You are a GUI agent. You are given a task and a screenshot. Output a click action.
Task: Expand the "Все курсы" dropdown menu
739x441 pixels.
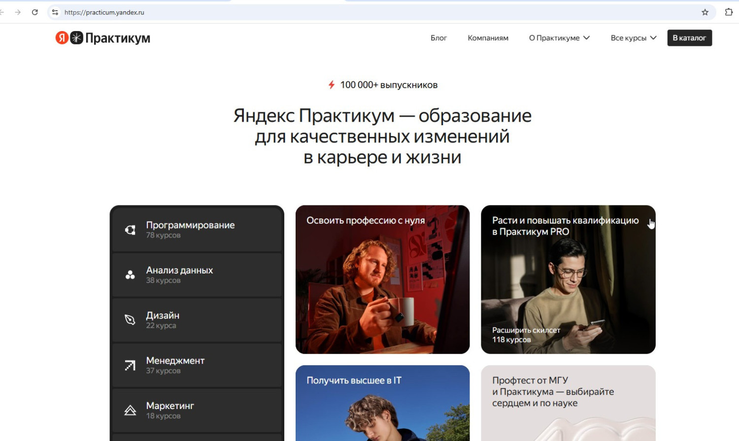(633, 38)
